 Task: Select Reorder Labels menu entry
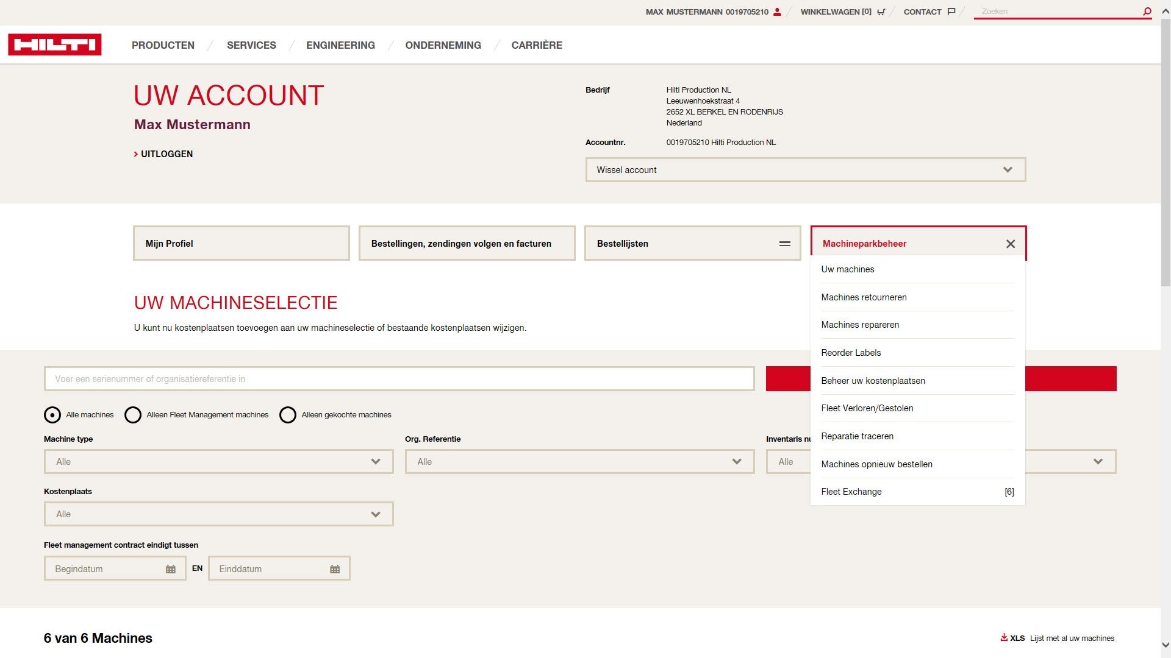pos(917,353)
